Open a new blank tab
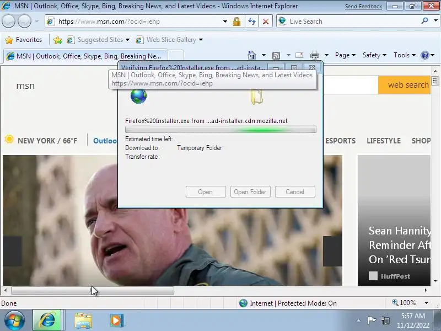Viewport: 441px width, 331px height. pos(176,56)
